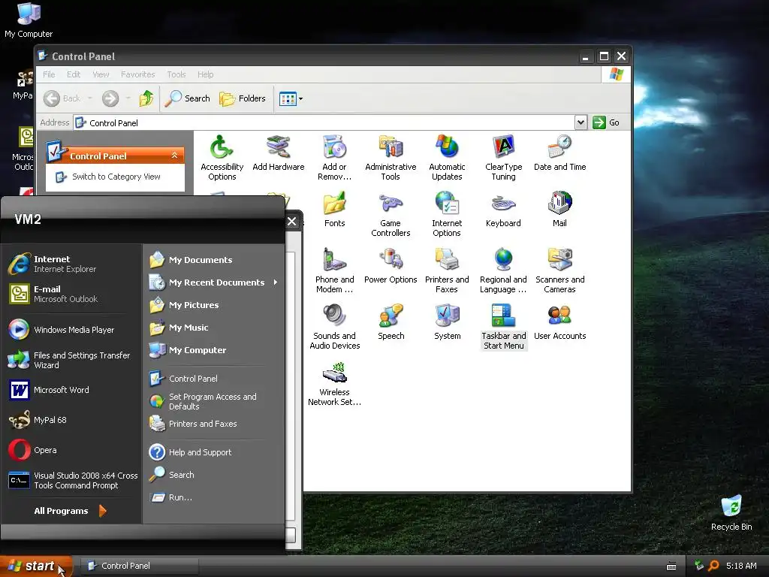
Task: Open the Speech settings icon
Action: pyautogui.click(x=391, y=322)
